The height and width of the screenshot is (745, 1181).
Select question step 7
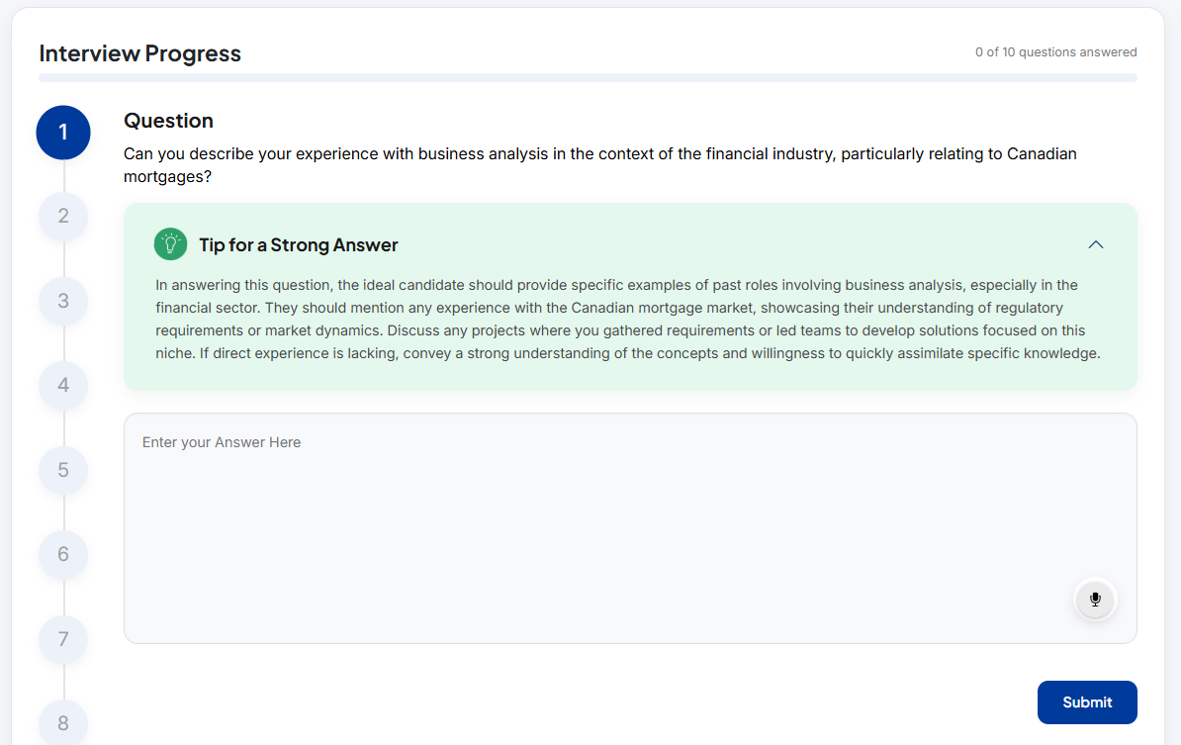coord(63,639)
